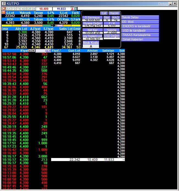Click the blue 11.933 value in toolbar
Image resolution: width=179 pixels, height=191 pixels.
61,9
